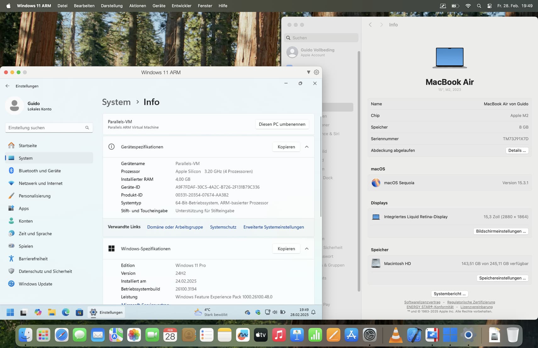Image resolution: width=538 pixels, height=348 pixels.
Task: Open the Darstellung menu
Action: (112, 6)
